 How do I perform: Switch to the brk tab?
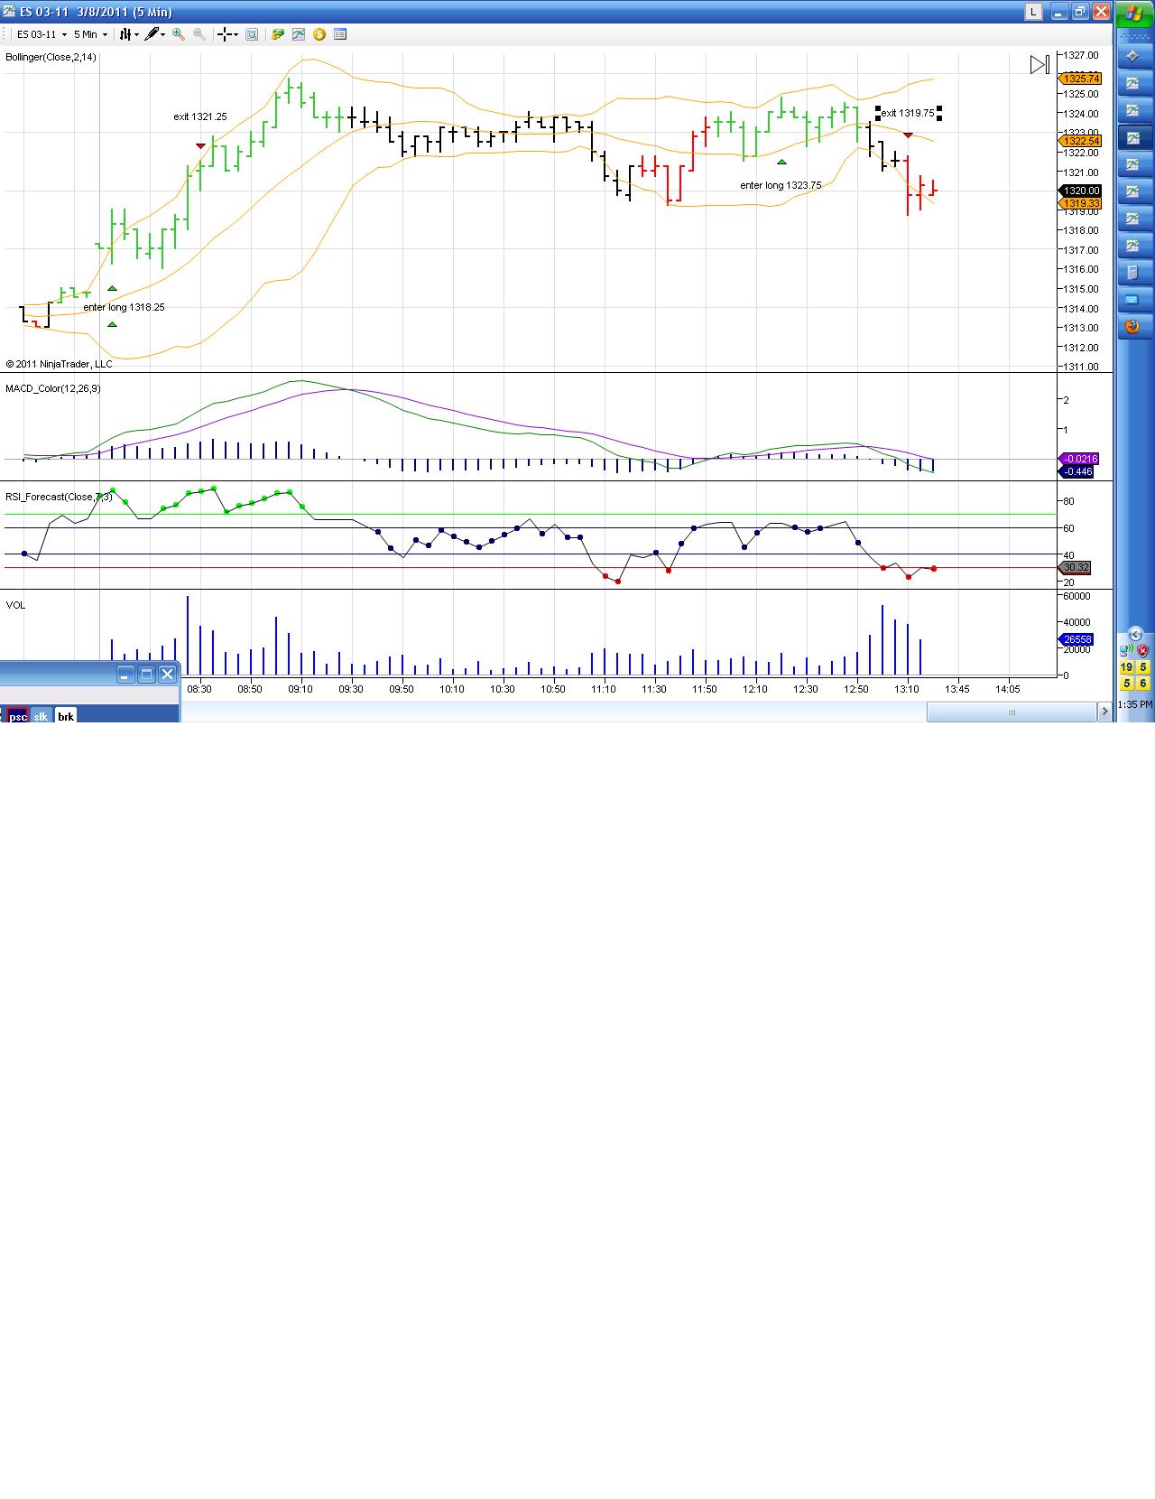(x=65, y=716)
